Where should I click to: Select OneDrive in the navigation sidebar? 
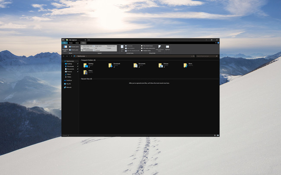tap(68, 80)
